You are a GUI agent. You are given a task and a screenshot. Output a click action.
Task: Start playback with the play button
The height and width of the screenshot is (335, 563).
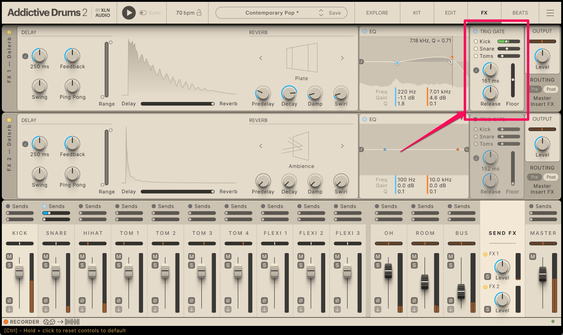click(x=129, y=13)
